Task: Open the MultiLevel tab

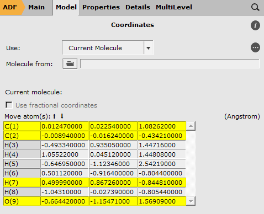Action: point(174,7)
